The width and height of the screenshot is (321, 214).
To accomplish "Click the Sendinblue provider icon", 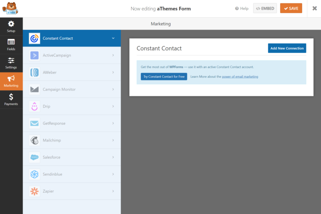I will pos(34,174).
